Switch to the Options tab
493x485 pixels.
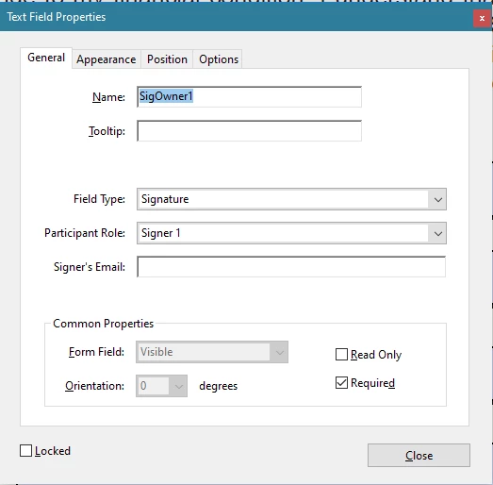[x=219, y=59]
